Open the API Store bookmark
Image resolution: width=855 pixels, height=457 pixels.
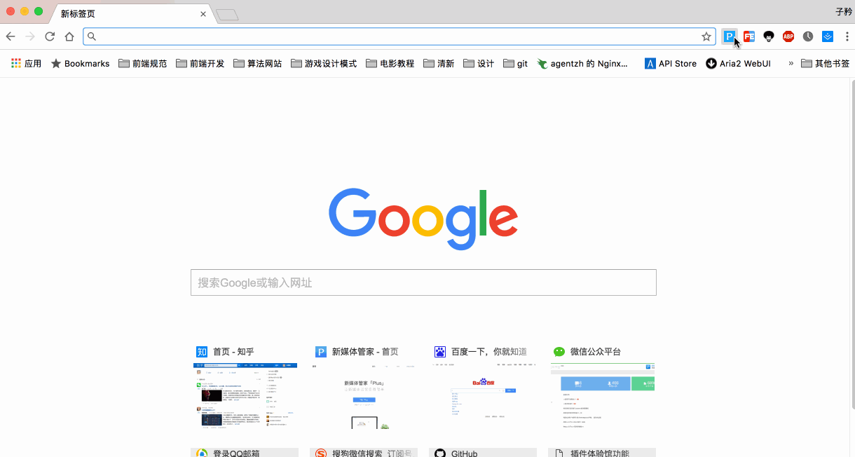[670, 63]
